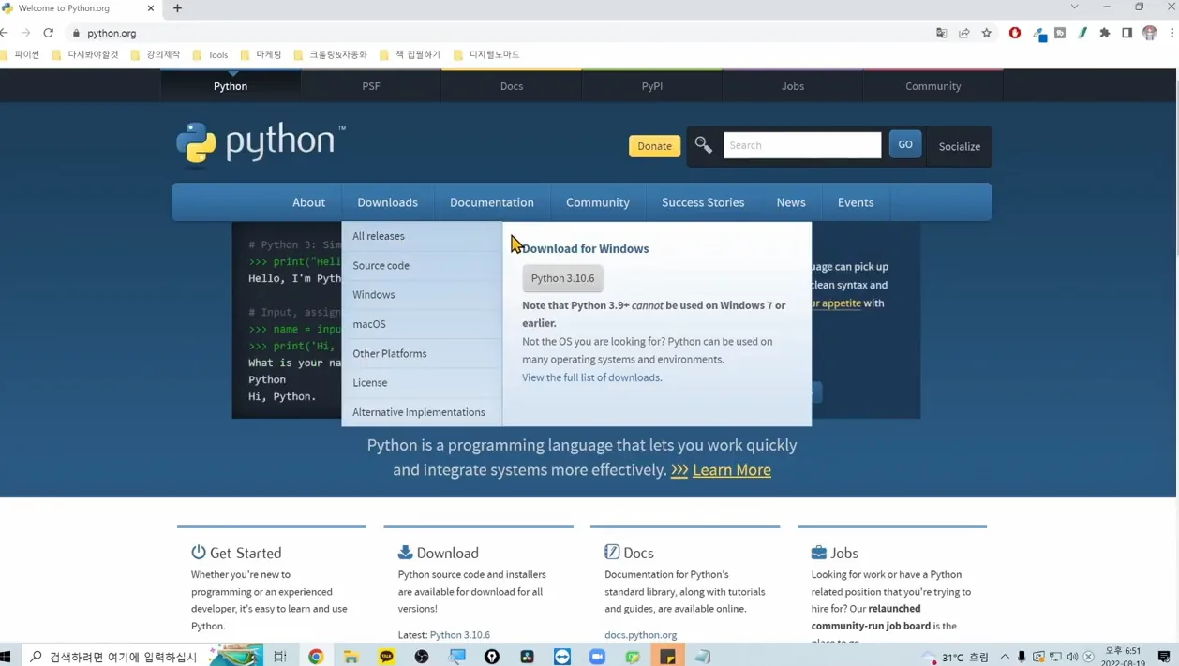
Task: Click the Windows Start button
Action: click(x=6, y=657)
